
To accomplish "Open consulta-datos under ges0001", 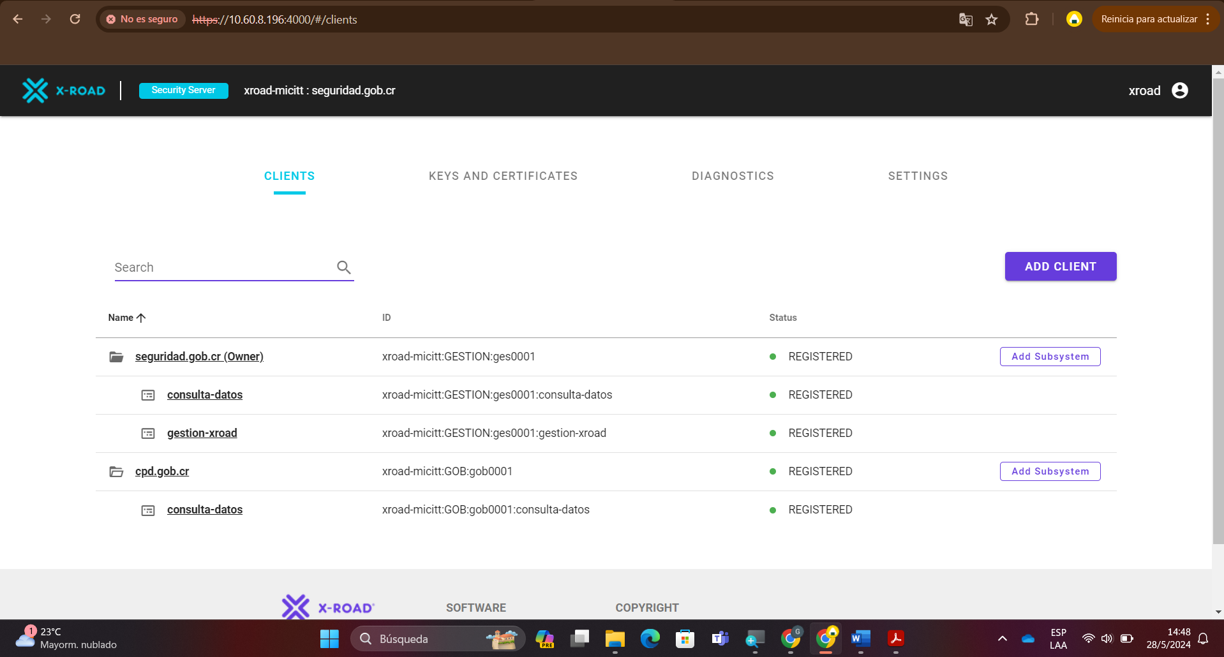I will [205, 395].
